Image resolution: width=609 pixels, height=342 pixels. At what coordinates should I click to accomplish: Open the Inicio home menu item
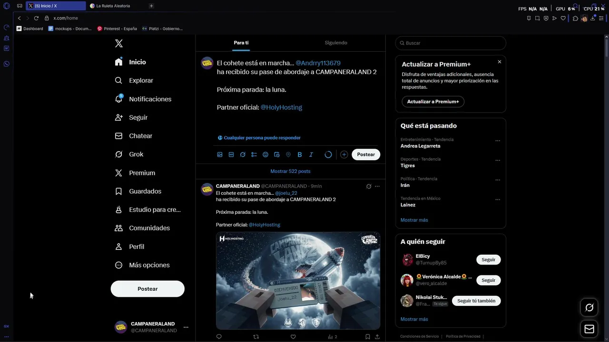(131, 62)
